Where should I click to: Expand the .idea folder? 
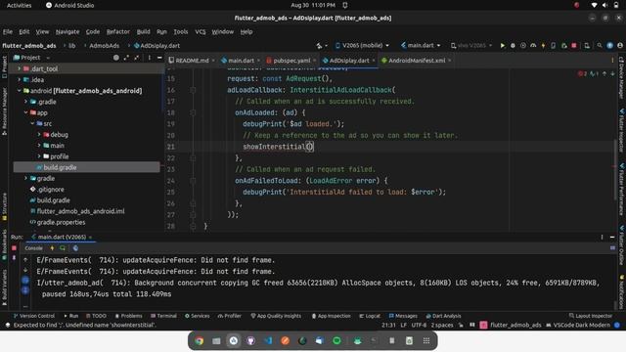pos(19,80)
